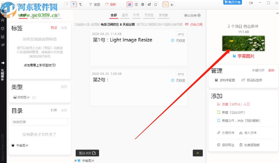Add a 引用文件 referenced file
Viewport: 279px width, 163px height.
(x=226, y=133)
